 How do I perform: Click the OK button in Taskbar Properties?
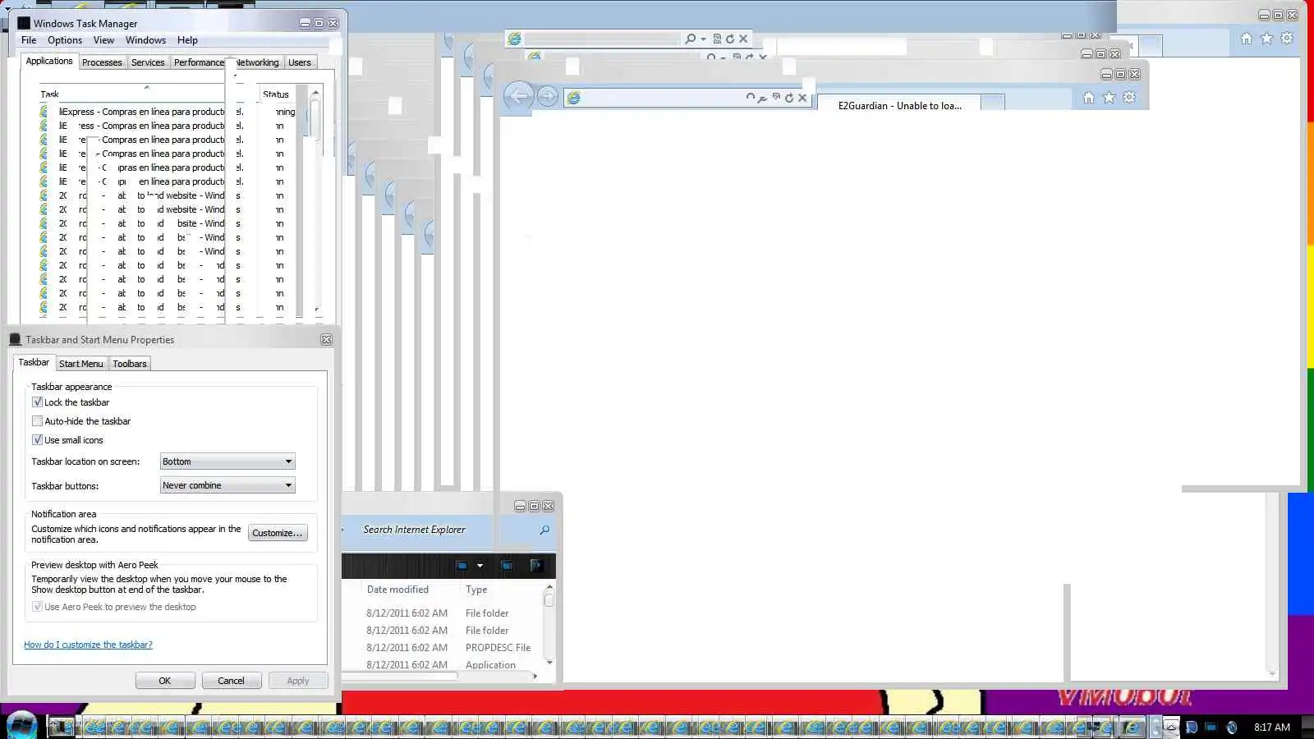pos(165,681)
